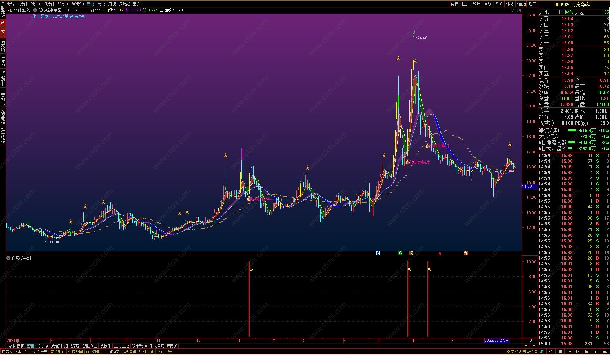Click the diamond icon above the price axis
610x355 pixels.
coord(513,10)
